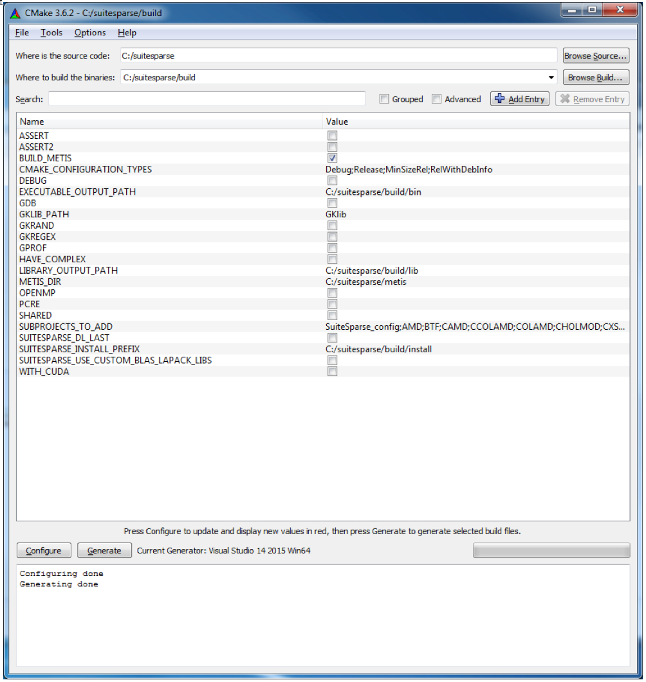Select the METIS_DIR entry name
This screenshot has width=646, height=682.
pos(41,282)
